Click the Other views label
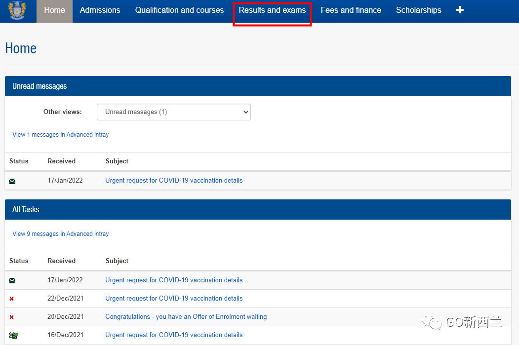519x345 pixels. 63,112
